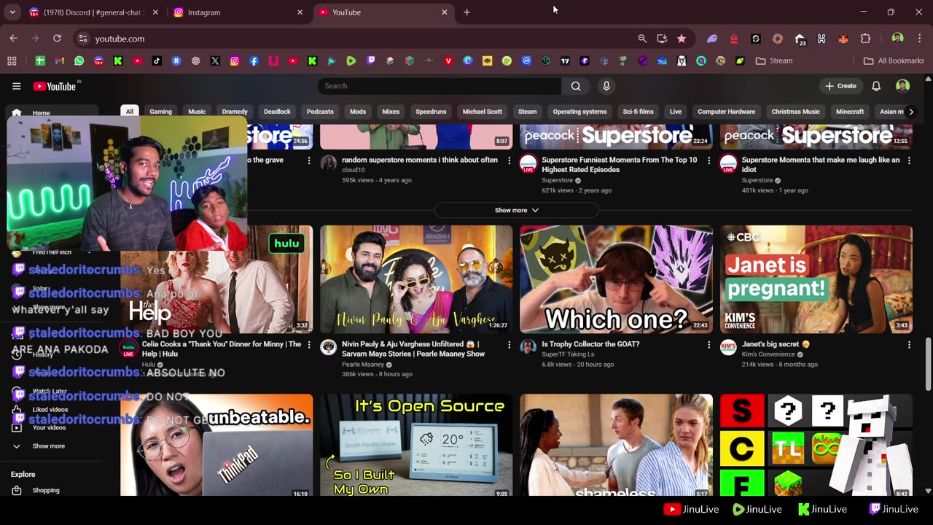Open Shopping in the Explore section
Viewport: 933px width, 525px height.
click(x=46, y=491)
